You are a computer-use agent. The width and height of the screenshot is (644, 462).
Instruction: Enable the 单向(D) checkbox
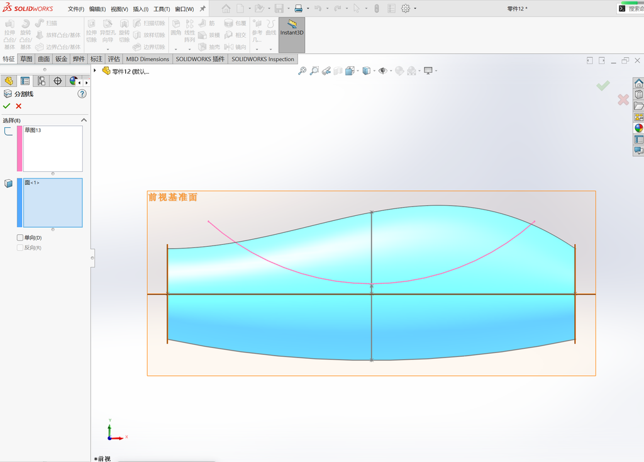(x=19, y=237)
